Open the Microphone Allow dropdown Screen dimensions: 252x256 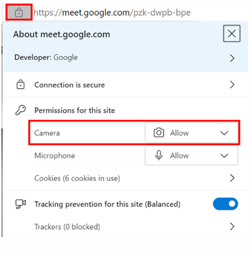(x=192, y=156)
